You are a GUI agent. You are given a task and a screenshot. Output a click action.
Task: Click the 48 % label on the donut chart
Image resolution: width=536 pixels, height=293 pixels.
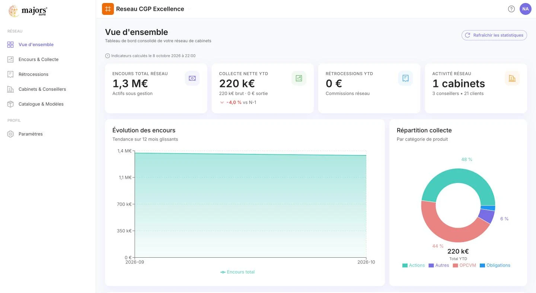click(467, 160)
